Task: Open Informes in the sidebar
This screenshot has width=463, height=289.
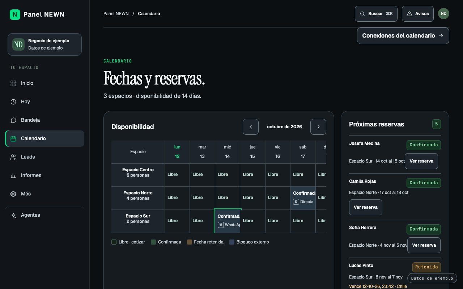Action: 45,176
